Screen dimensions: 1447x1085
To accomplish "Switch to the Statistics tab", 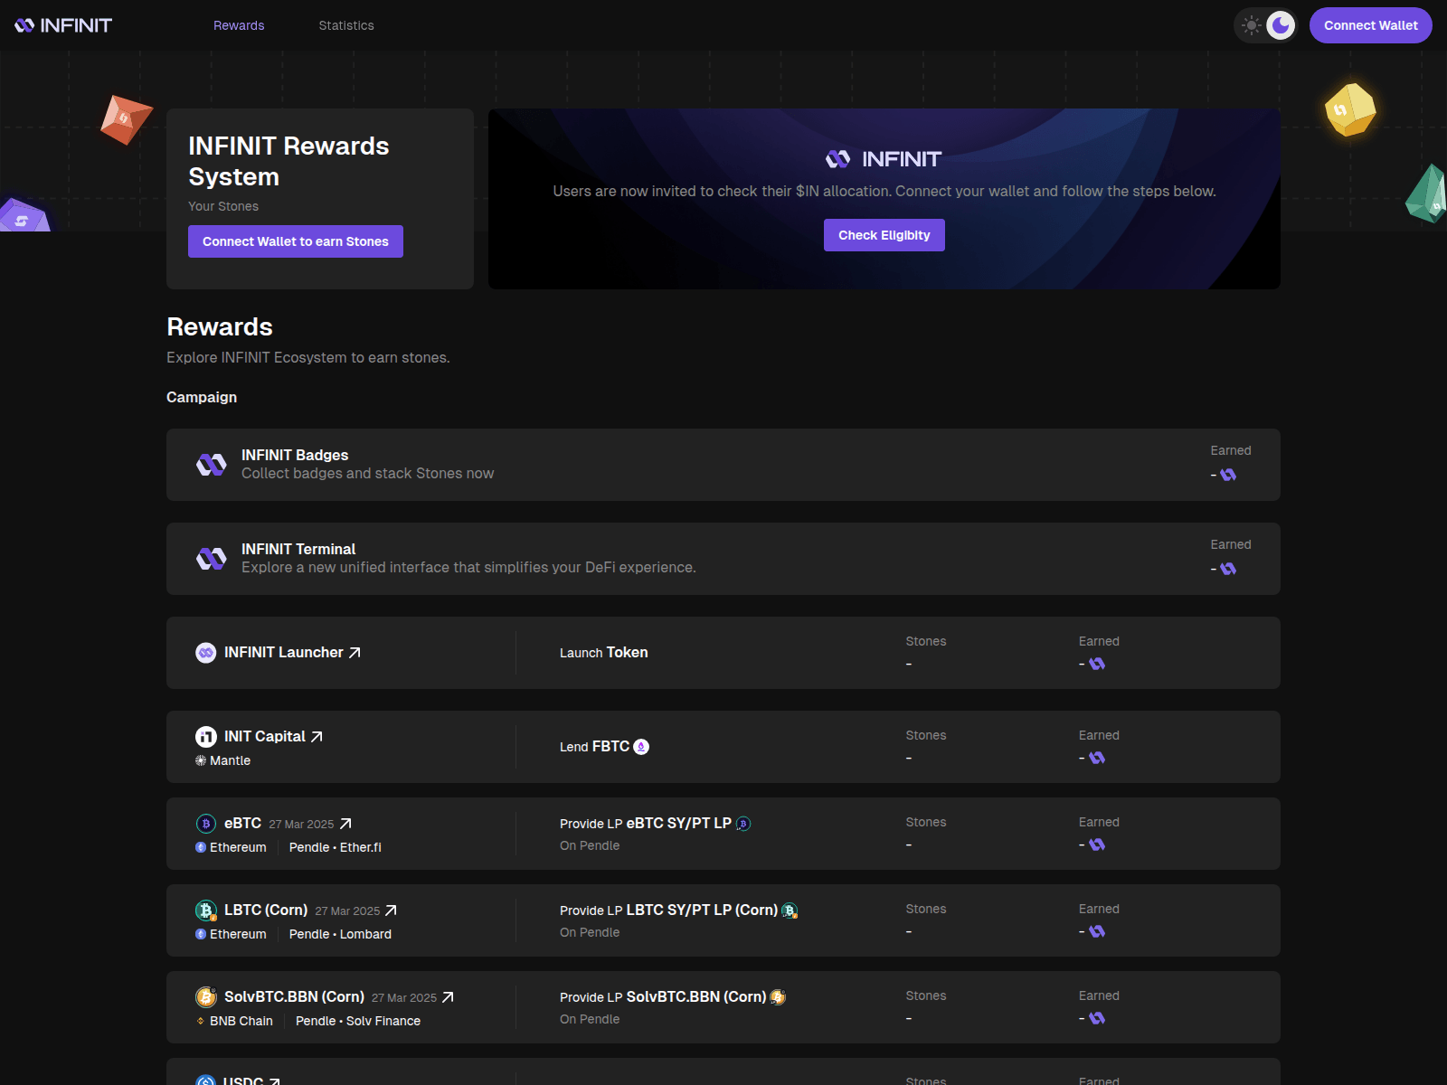I will coord(345,25).
